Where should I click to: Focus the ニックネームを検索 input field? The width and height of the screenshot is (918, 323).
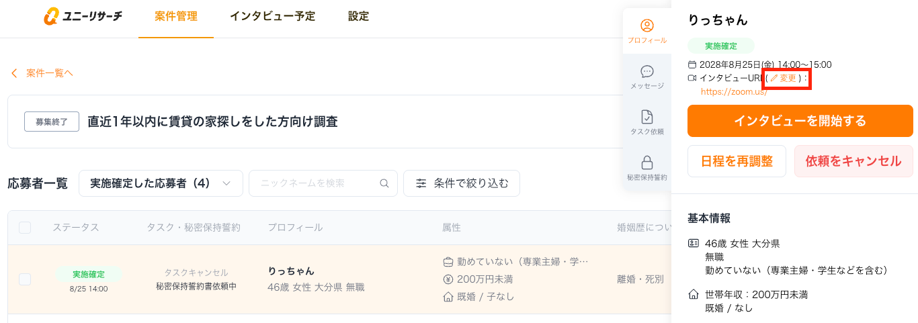click(x=316, y=183)
